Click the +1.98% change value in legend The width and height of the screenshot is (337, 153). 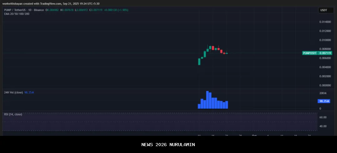pyautogui.click(x=122, y=10)
